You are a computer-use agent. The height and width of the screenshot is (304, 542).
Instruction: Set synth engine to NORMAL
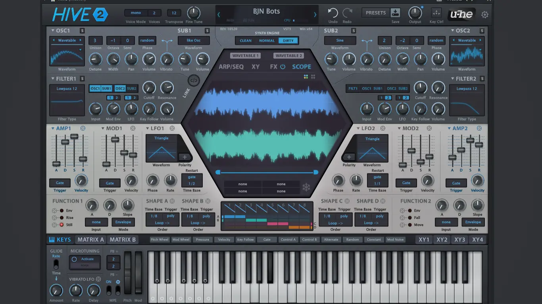click(x=267, y=40)
